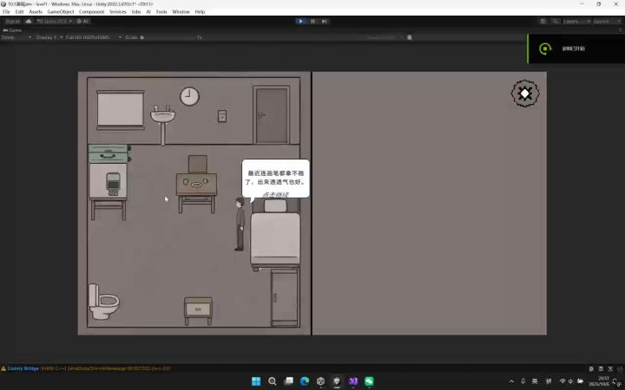This screenshot has height=390, width=625.
Task: Open the Jobs menu
Action: click(x=136, y=11)
